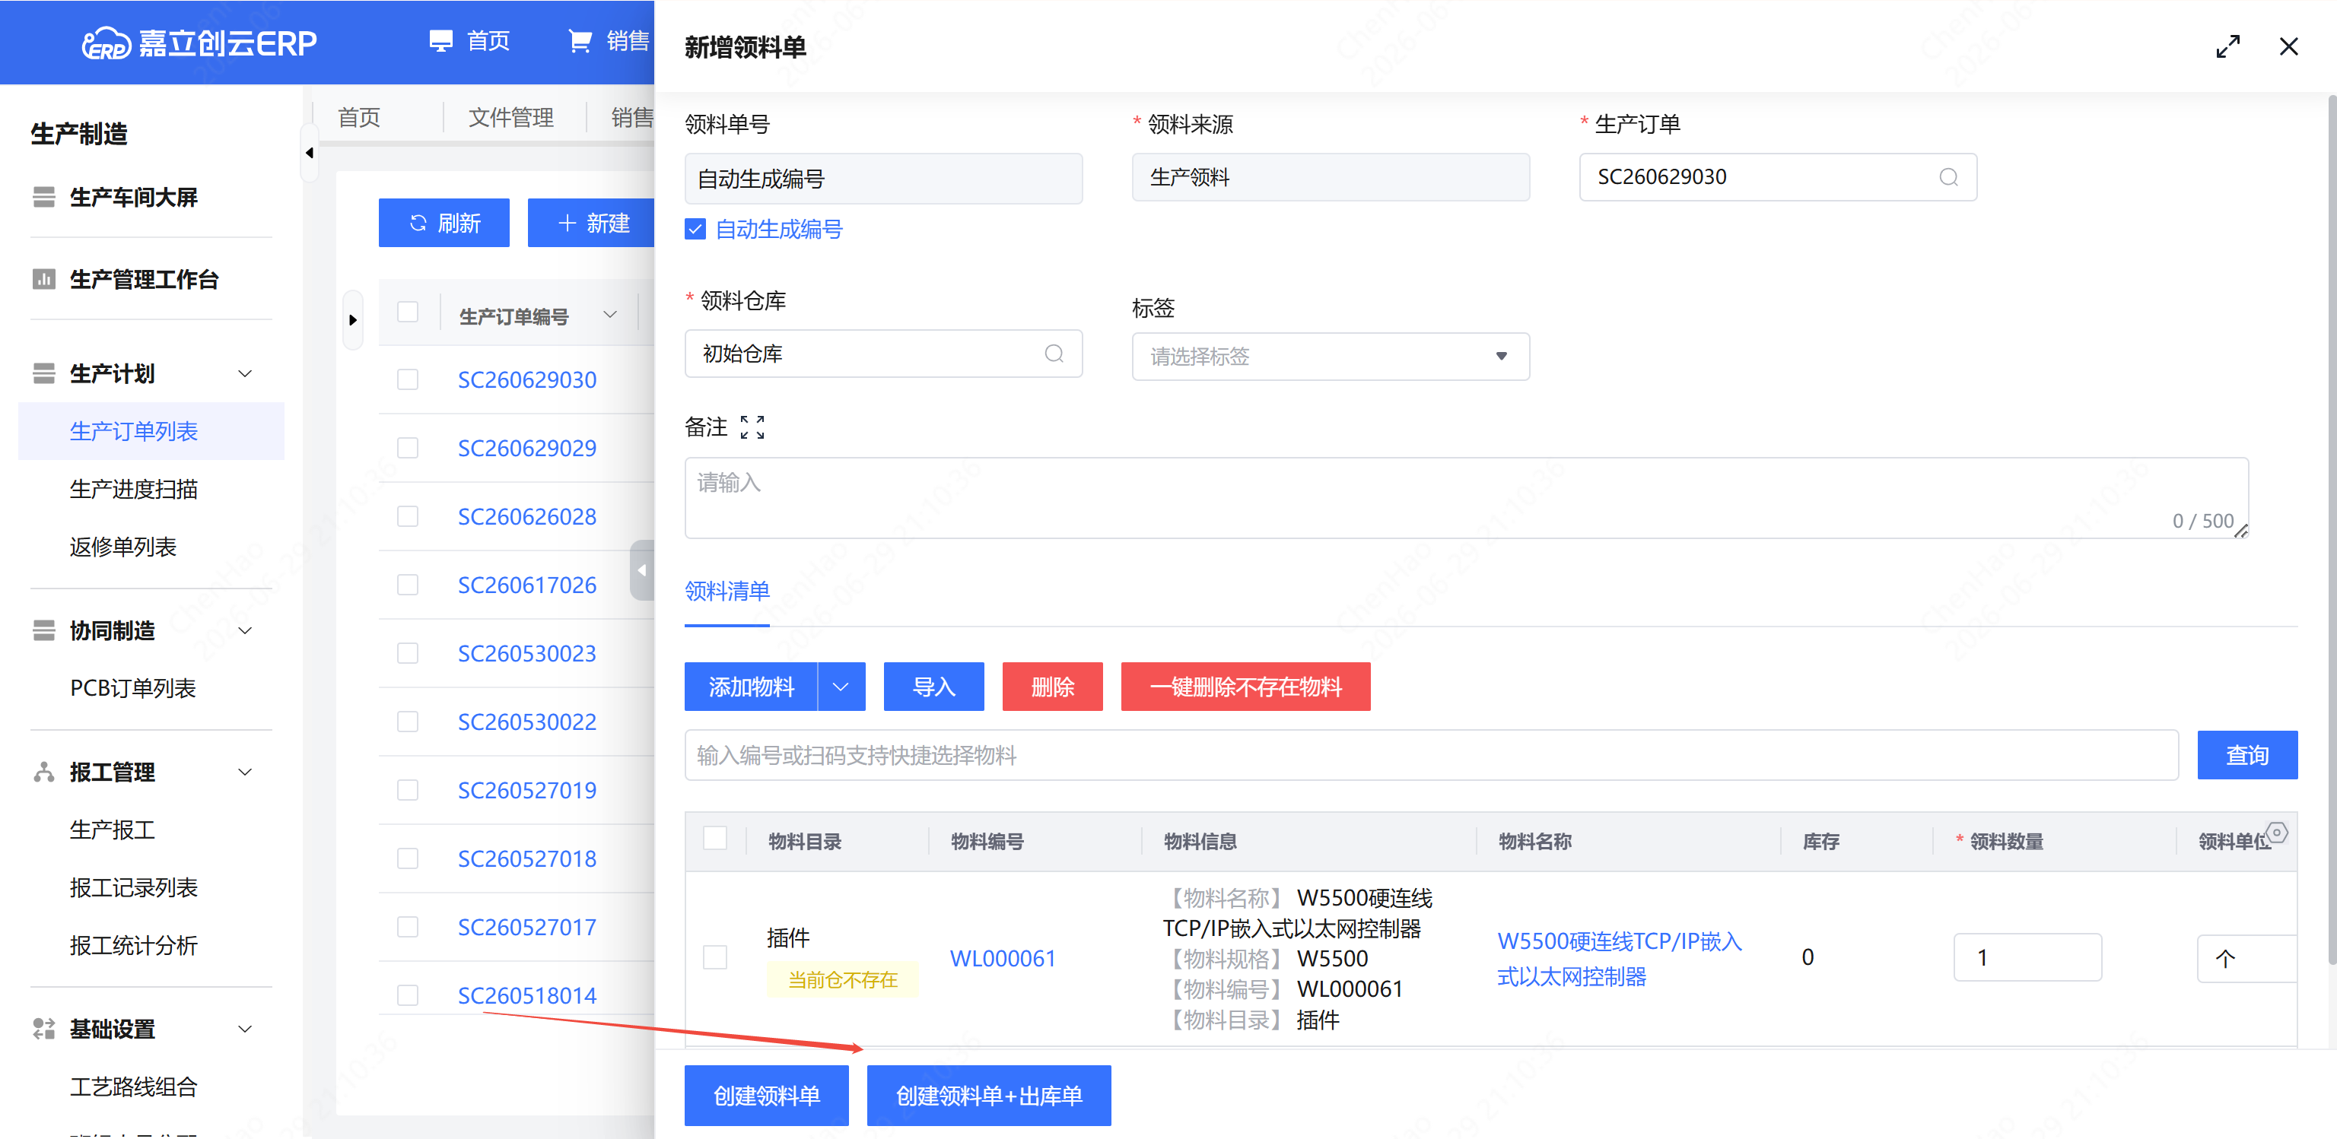Click the plus icon on 新建 button

(x=567, y=223)
